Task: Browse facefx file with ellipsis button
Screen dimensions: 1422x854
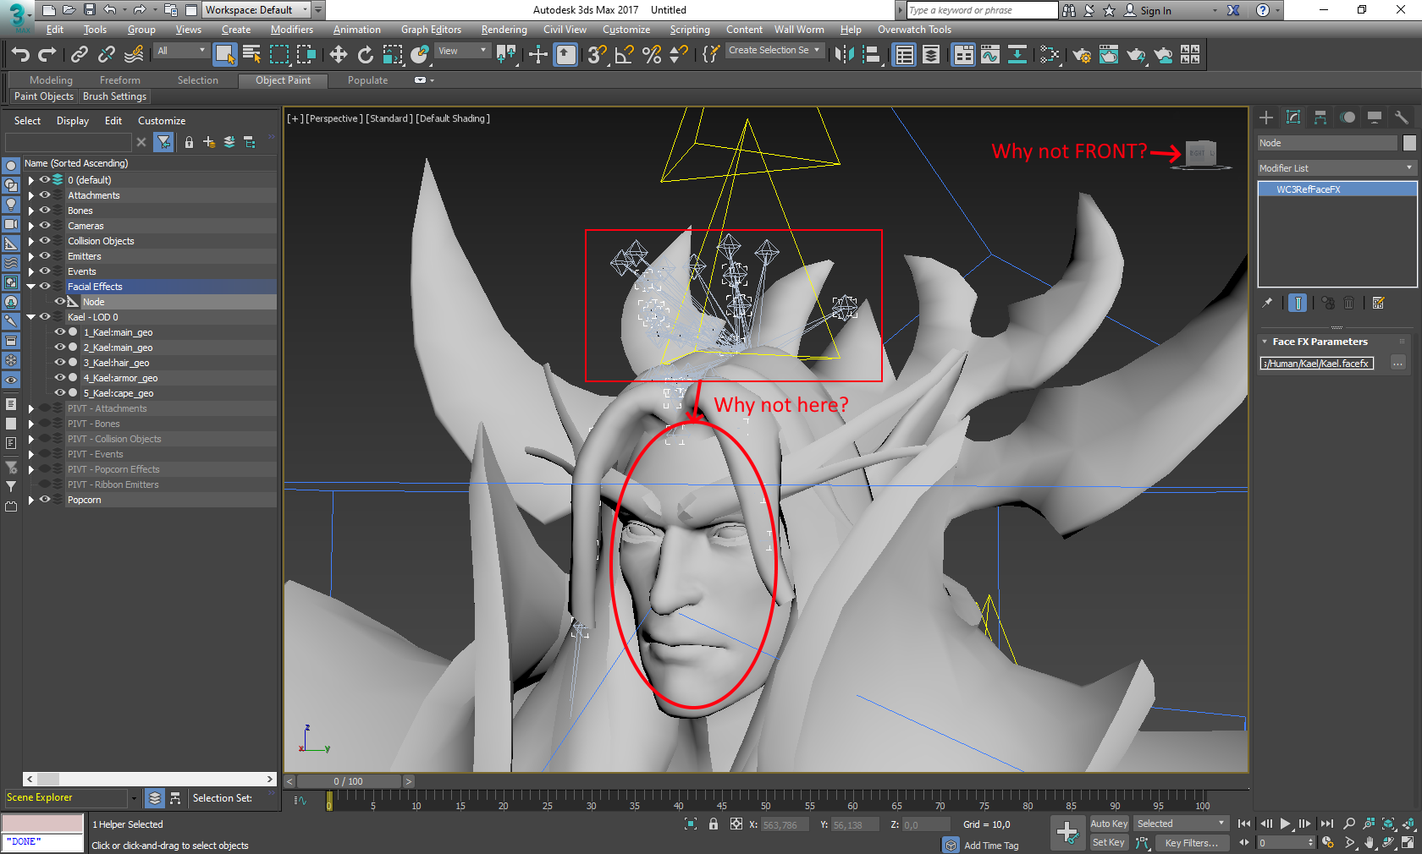Action: coord(1397,364)
